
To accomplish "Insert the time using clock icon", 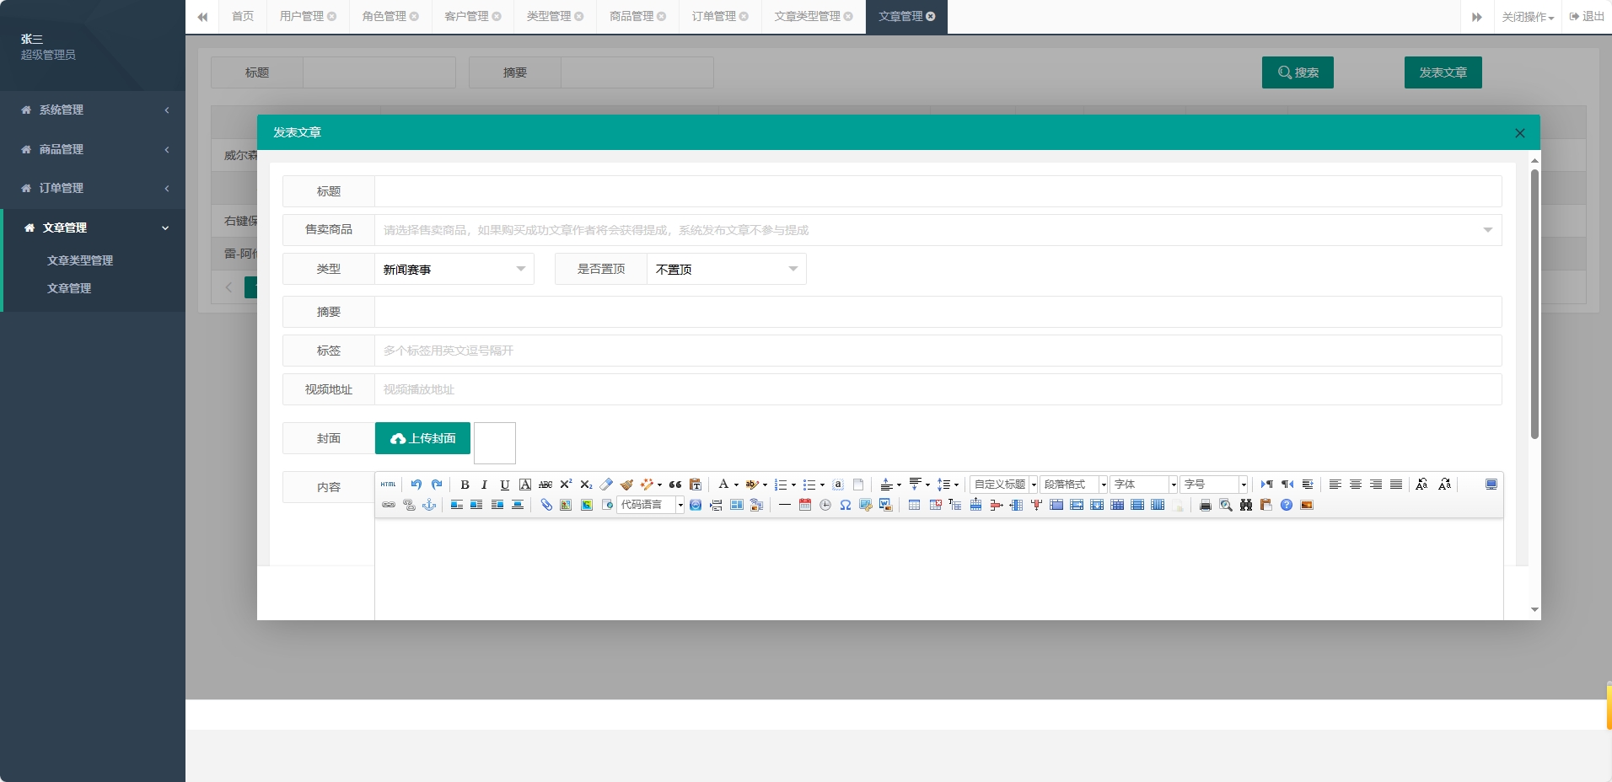I will [825, 505].
